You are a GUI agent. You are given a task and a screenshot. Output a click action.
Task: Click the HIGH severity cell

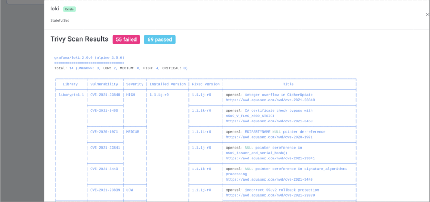(x=130, y=95)
